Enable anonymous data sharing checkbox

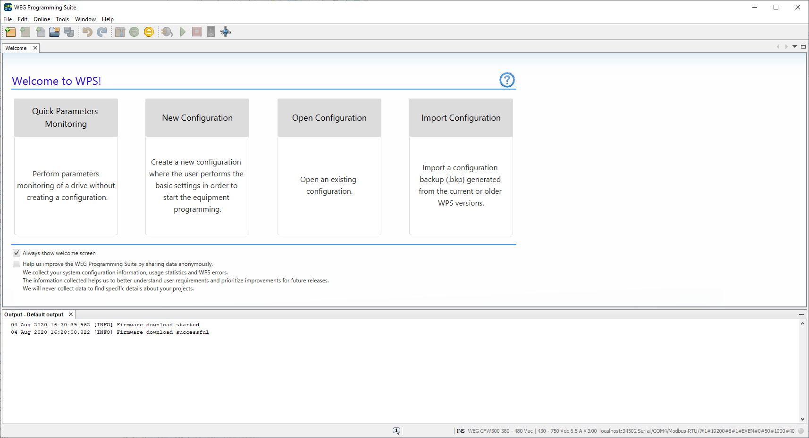tap(17, 264)
